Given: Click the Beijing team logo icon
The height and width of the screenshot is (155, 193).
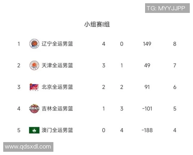Looking at the screenshot, I should pyautogui.click(x=34, y=87).
